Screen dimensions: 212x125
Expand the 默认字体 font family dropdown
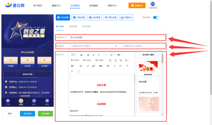point(87,60)
